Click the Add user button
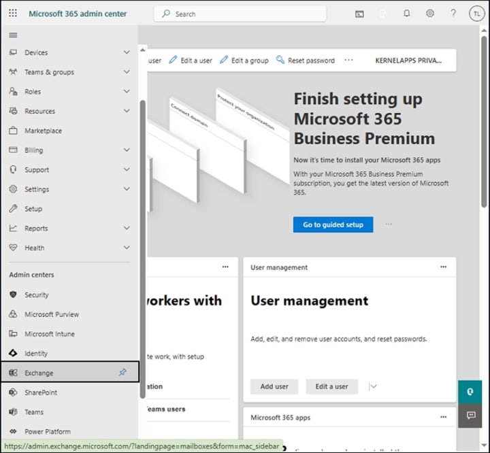 click(x=274, y=386)
